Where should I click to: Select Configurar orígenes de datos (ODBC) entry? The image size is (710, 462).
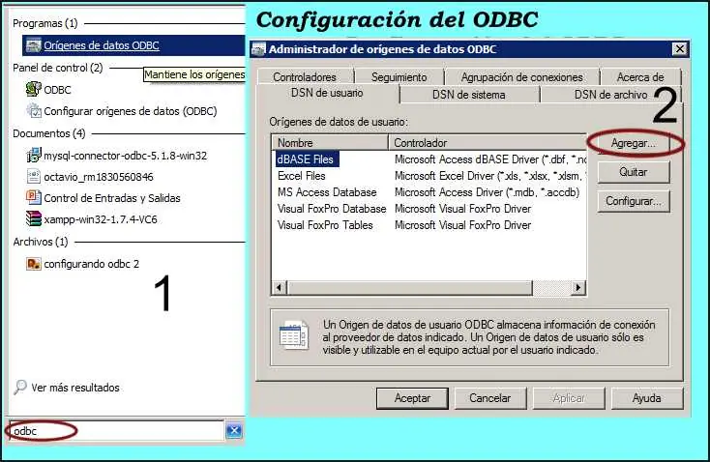click(131, 111)
